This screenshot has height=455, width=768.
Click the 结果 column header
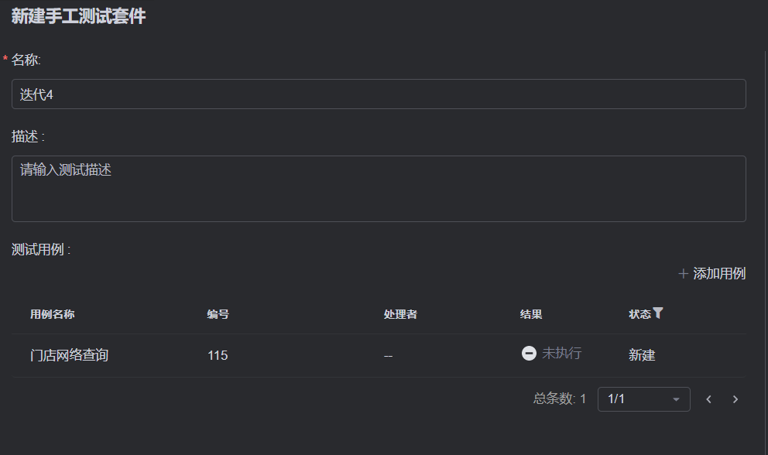tap(531, 314)
